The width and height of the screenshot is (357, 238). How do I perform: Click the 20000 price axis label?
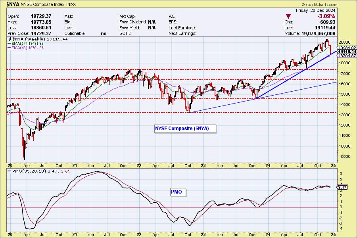pyautogui.click(x=345, y=42)
